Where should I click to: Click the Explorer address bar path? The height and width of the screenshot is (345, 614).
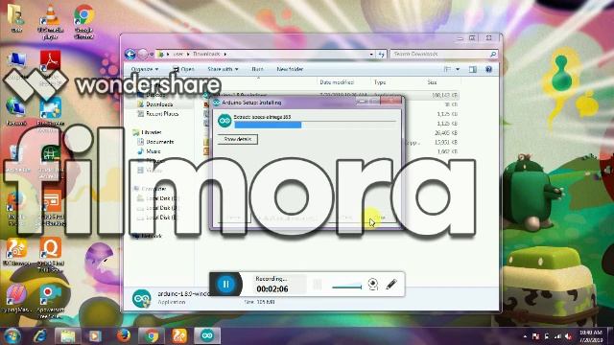coord(262,54)
